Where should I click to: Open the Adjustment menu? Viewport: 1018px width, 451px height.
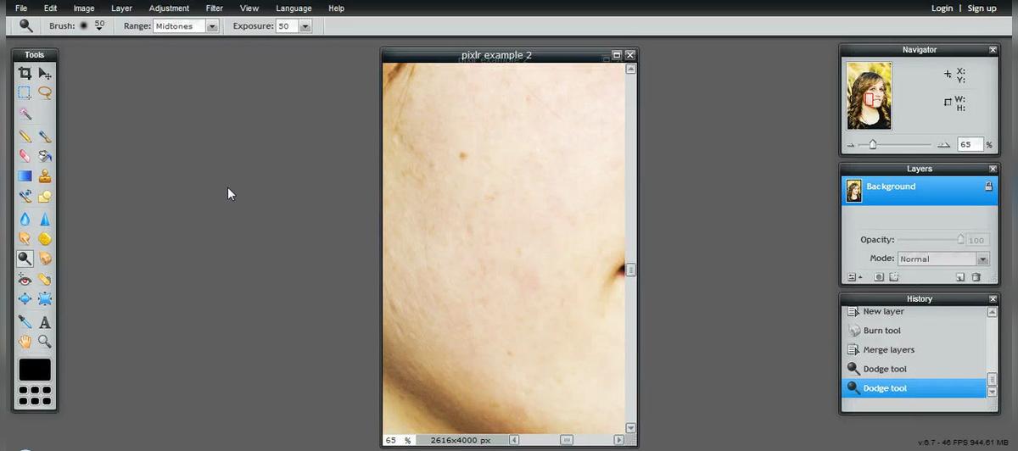169,8
